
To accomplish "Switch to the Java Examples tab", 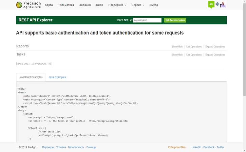I will [x=57, y=77].
